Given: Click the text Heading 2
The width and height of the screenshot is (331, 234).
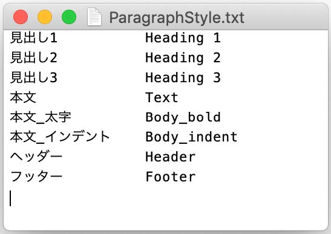Looking at the screenshot, I should point(183,58).
